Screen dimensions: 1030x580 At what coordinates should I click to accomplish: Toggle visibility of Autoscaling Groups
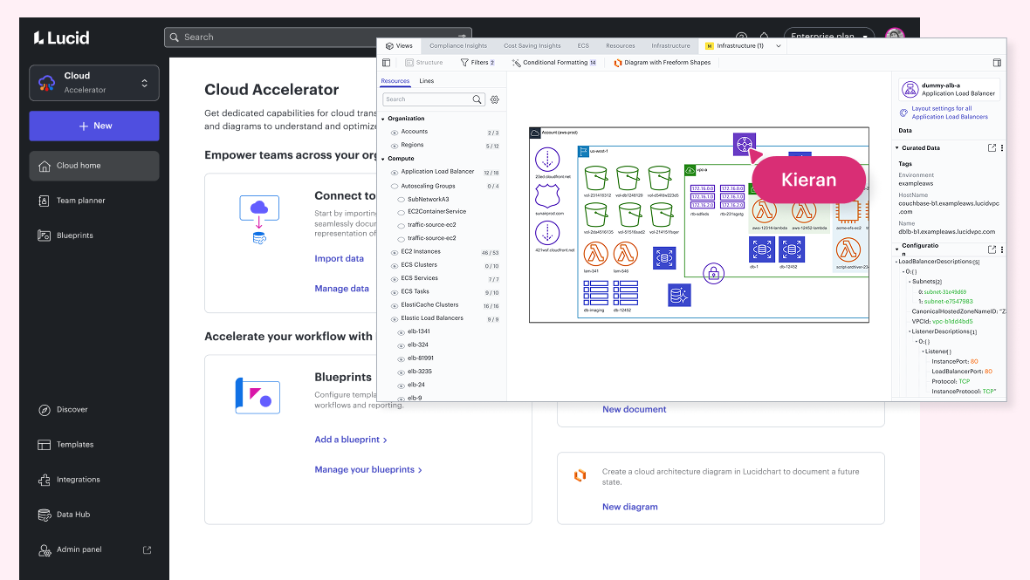coord(395,187)
